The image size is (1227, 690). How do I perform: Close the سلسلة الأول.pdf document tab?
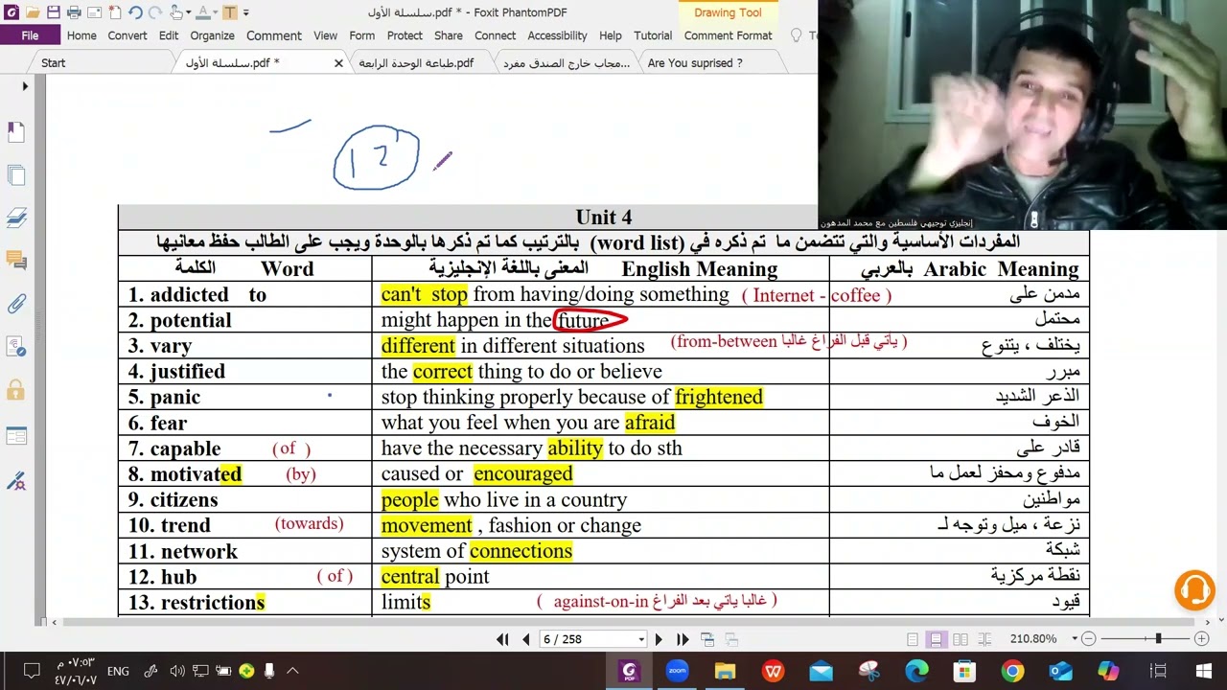pos(338,63)
